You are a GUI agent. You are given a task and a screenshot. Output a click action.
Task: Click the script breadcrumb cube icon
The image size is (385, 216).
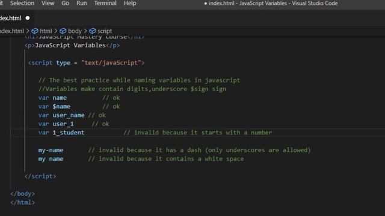(x=93, y=31)
